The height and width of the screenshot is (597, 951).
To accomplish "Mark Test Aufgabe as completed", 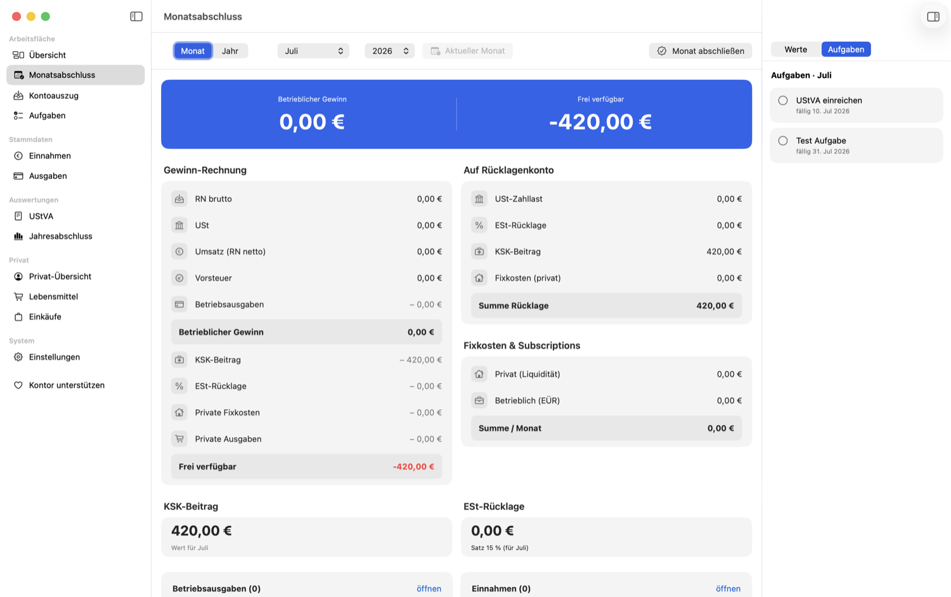I will click(x=783, y=141).
